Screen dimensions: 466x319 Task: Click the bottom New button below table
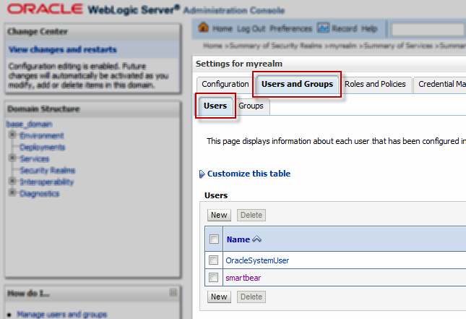point(219,297)
